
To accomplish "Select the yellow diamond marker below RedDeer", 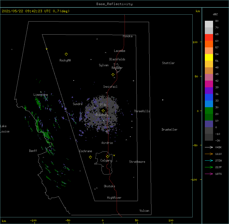I will (x=113, y=75).
